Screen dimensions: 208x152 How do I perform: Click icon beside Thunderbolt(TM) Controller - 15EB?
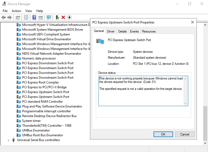coord(19,126)
